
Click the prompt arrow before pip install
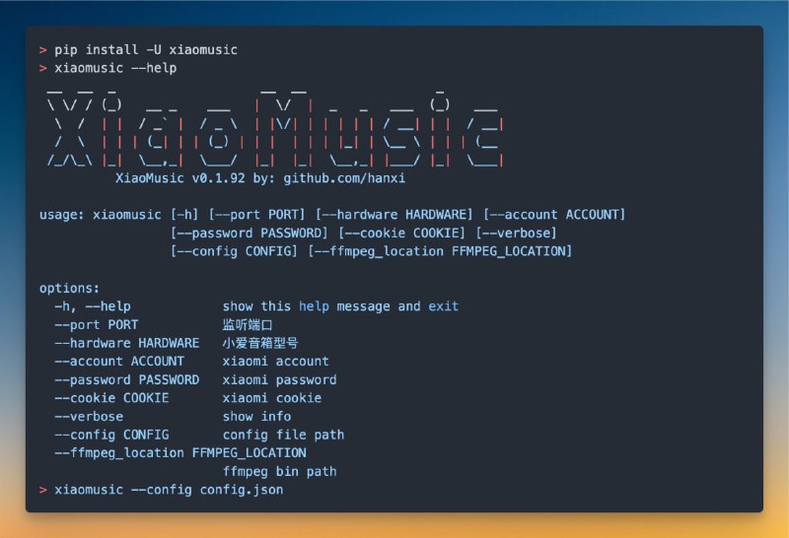point(42,49)
